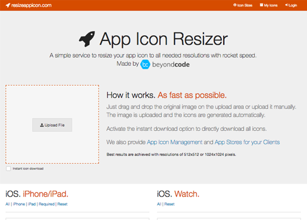
Task: Enable Instant icon download checkbox
Action: [8, 168]
